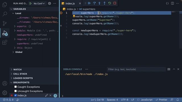Click Step Into in debug toolbar
Image resolution: width=182 pixels, height=102 pixels.
click(x=99, y=3)
